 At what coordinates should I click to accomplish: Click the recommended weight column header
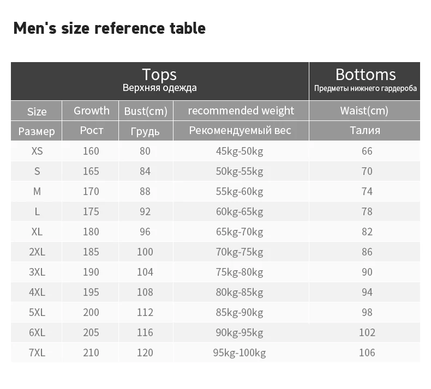[x=241, y=111]
